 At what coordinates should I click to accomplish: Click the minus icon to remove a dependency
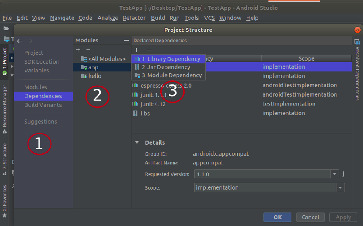click(150, 50)
